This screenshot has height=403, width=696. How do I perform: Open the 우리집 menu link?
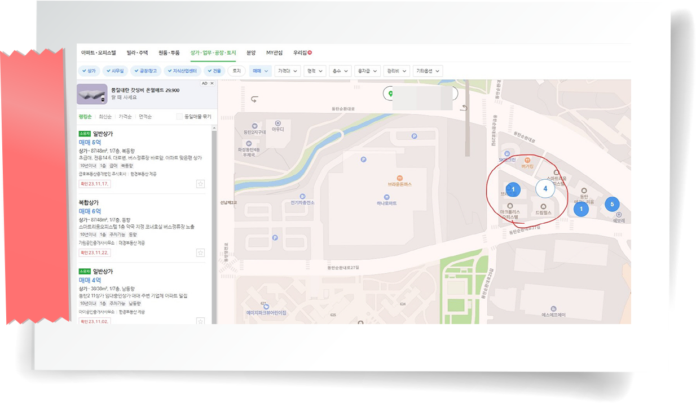299,52
